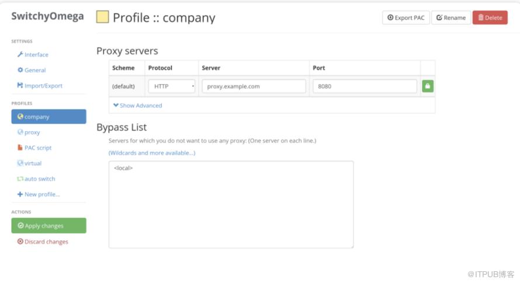Click the plus icon for New profile

[x=20, y=194]
